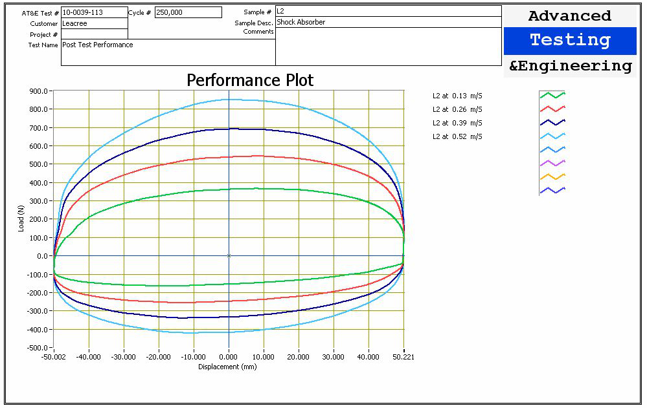Viewport: 647px width, 408px height.
Task: Click the empty Comments box
Action: pyautogui.click(x=388, y=47)
